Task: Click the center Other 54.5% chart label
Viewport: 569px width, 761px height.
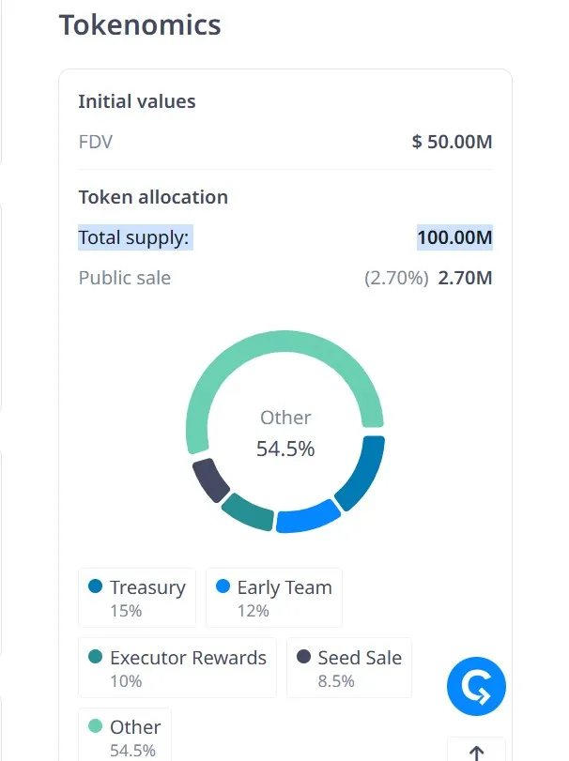Action: [285, 433]
